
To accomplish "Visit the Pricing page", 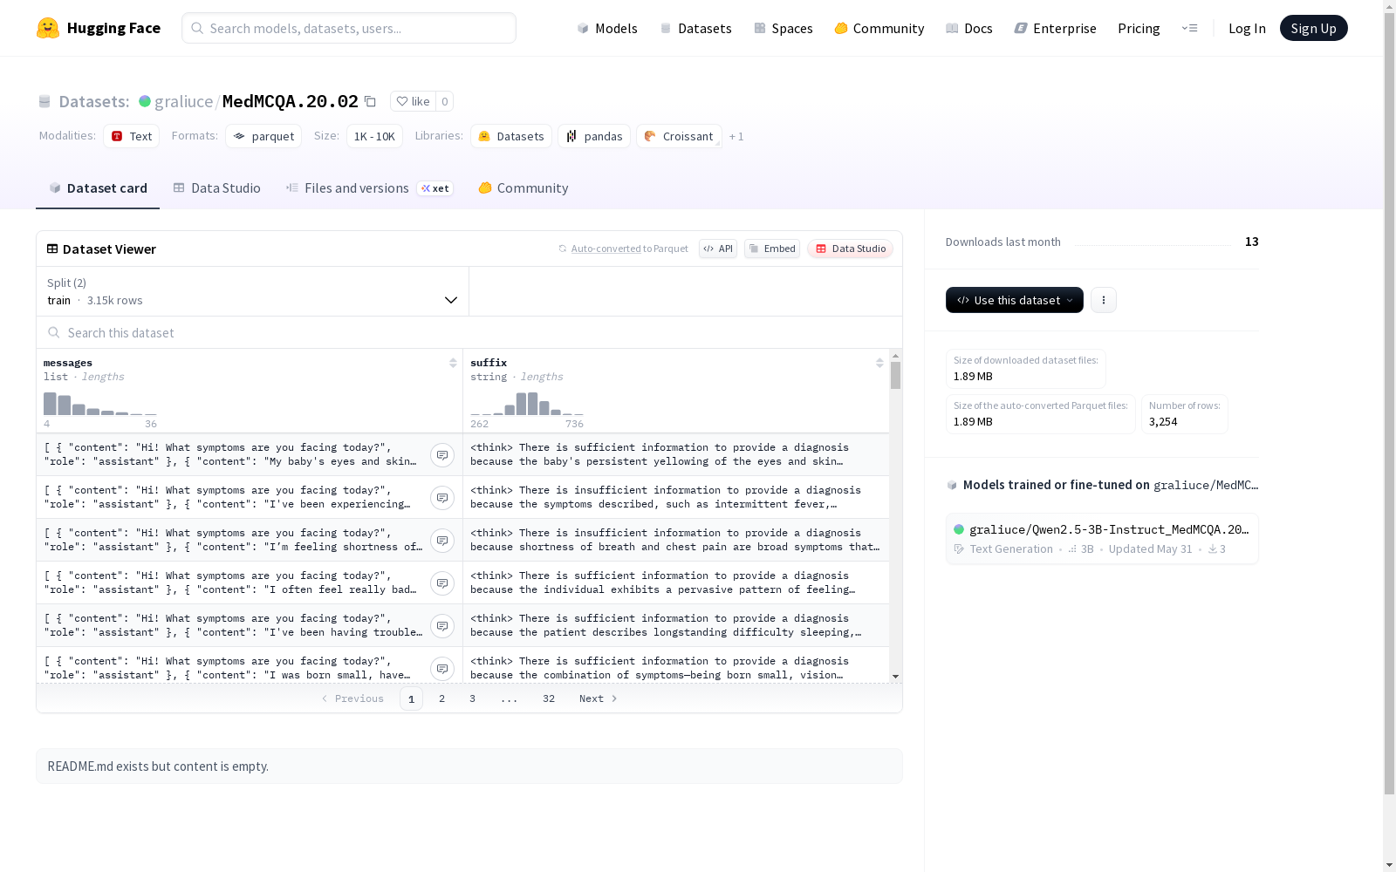I will tap(1139, 28).
